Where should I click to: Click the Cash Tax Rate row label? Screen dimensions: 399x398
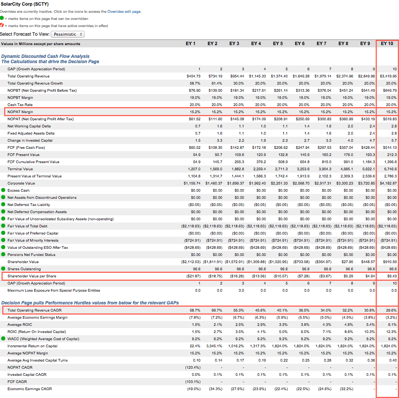[20, 104]
